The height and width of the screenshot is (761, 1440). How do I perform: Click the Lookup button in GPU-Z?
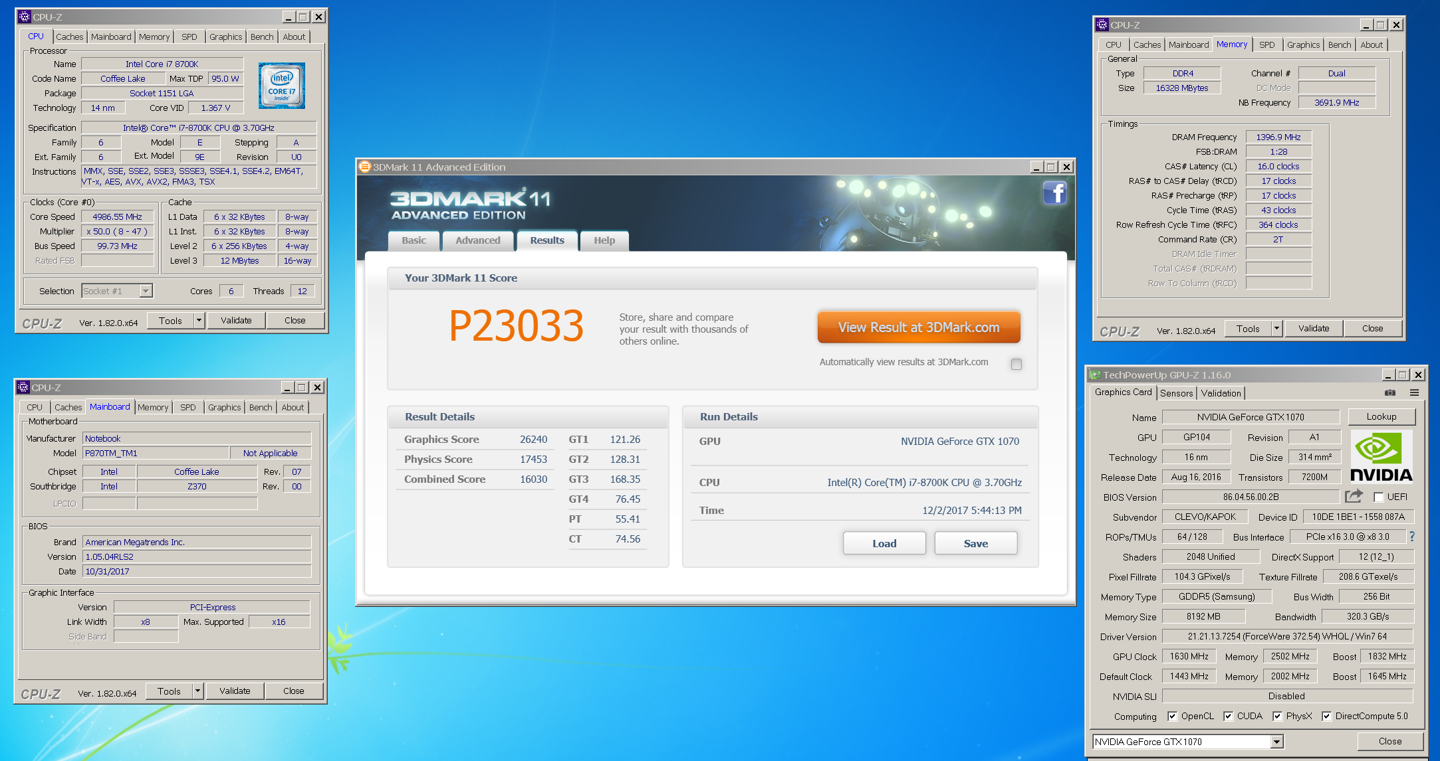(x=1381, y=417)
